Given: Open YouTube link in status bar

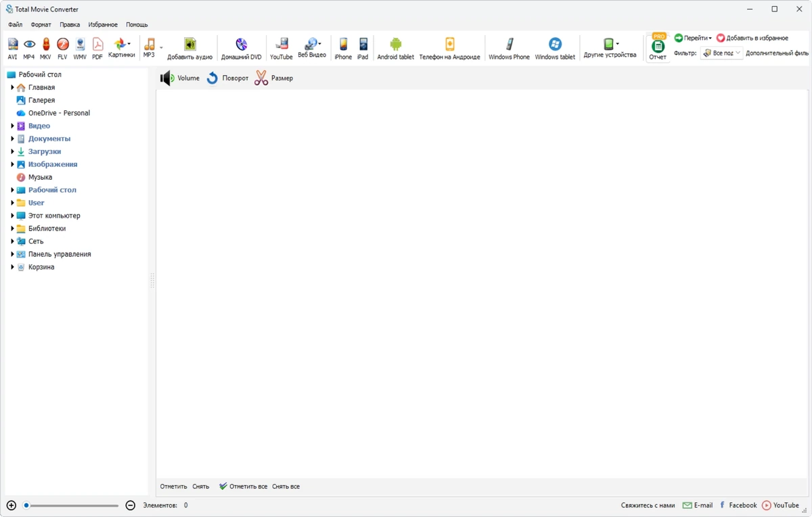Looking at the screenshot, I should (x=781, y=506).
